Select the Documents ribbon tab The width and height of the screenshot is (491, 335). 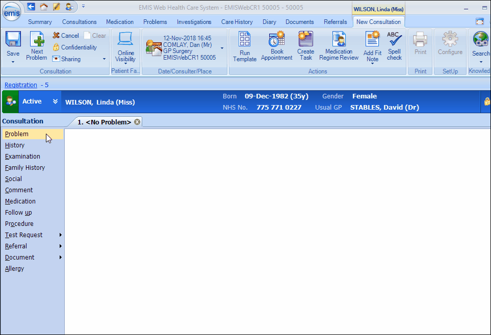coord(300,22)
